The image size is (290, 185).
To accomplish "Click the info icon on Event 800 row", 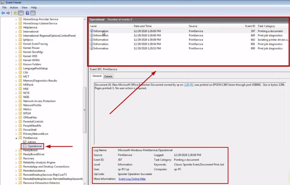I will (x=91, y=49).
